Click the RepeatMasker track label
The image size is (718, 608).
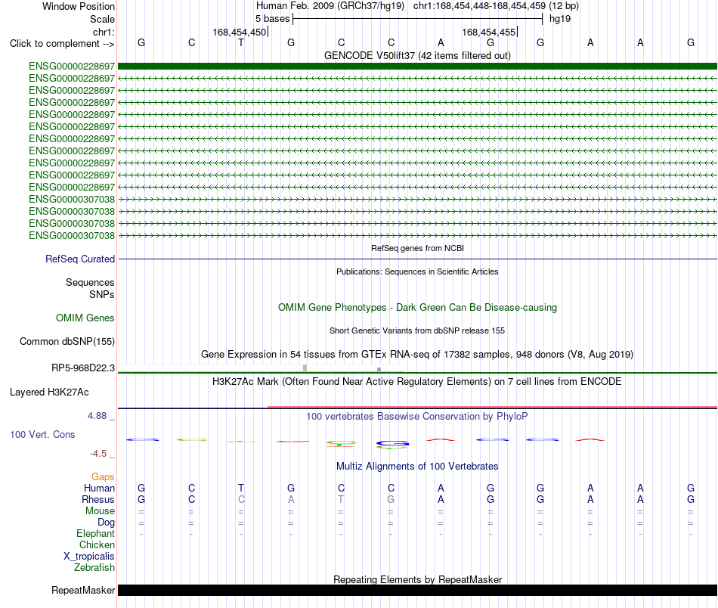coord(83,590)
